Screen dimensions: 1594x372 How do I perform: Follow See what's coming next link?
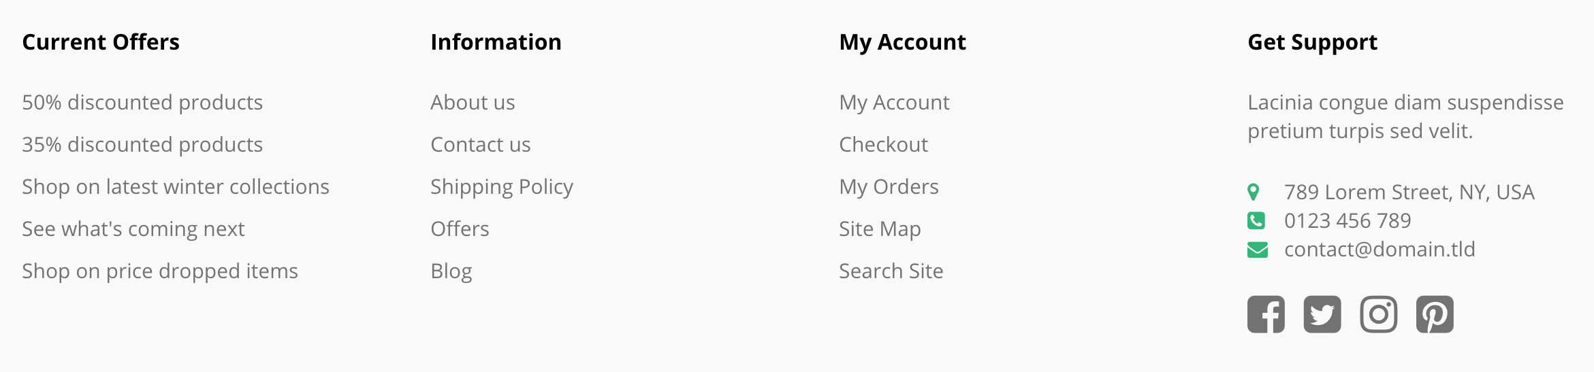(133, 229)
